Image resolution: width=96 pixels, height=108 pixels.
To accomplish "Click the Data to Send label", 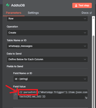I will (14, 54).
